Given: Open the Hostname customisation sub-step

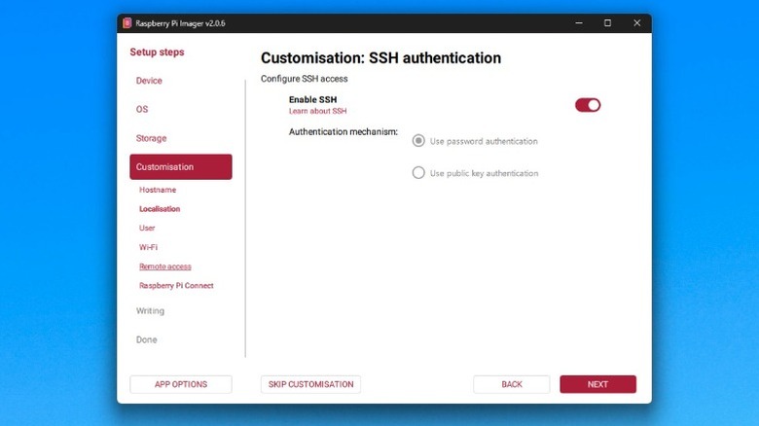Looking at the screenshot, I should click(158, 190).
